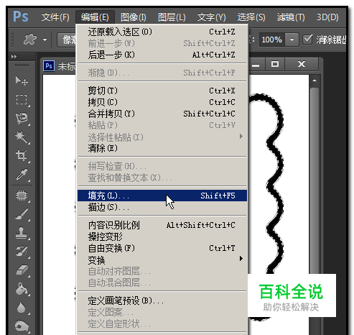Choose 自由变换(F) free transform

(162, 248)
